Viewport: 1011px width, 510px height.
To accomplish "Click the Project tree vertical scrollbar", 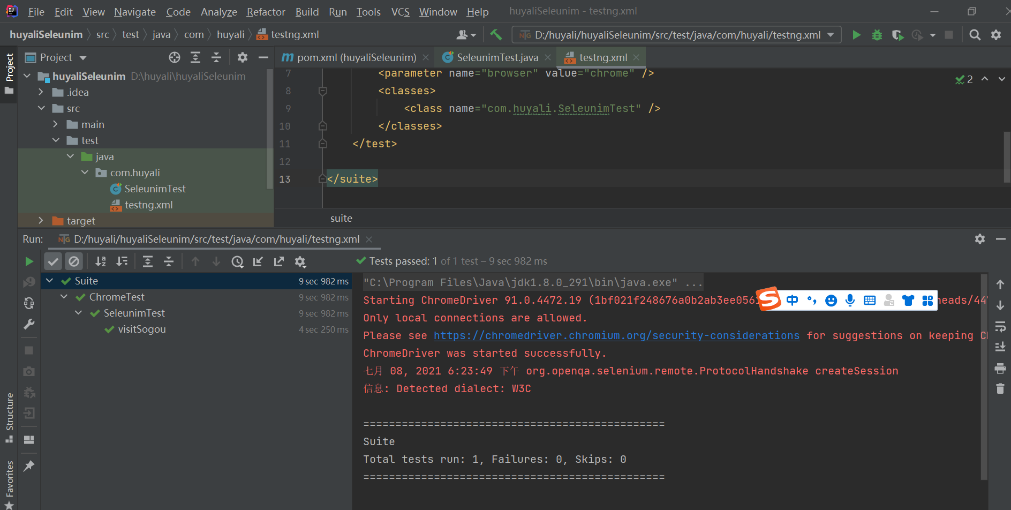I will [x=270, y=129].
